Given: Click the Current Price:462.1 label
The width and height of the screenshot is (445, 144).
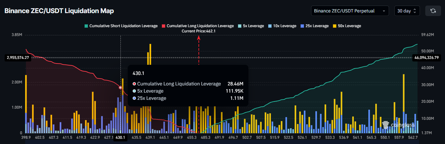Looking at the screenshot, I should [198, 31].
